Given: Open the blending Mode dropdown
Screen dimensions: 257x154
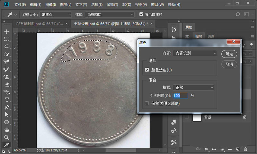Looking at the screenshot, I should click(x=193, y=87).
